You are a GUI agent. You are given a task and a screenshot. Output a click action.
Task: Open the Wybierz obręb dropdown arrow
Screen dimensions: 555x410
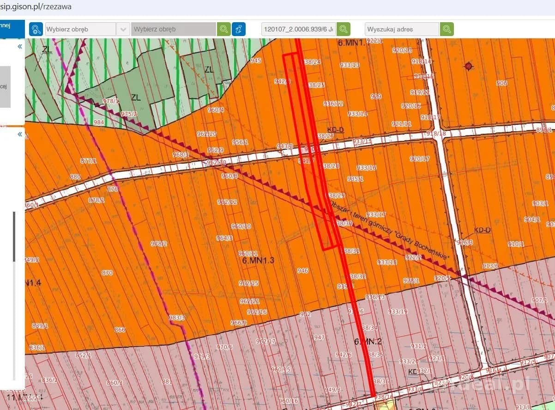pos(123,29)
